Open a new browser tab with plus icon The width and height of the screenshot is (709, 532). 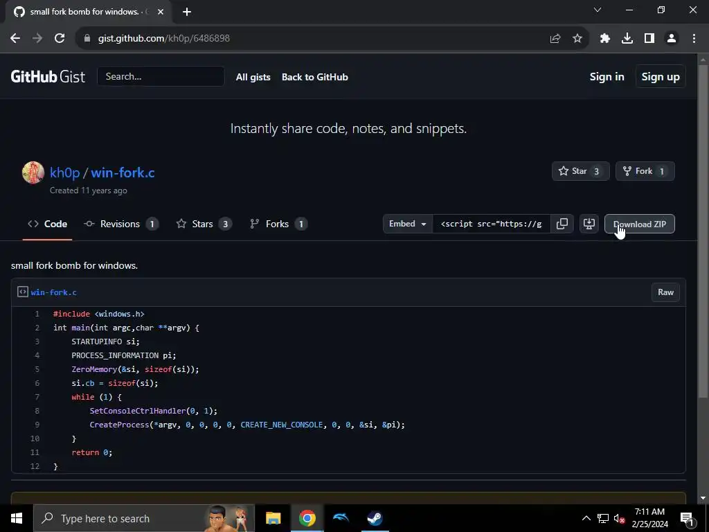click(187, 12)
